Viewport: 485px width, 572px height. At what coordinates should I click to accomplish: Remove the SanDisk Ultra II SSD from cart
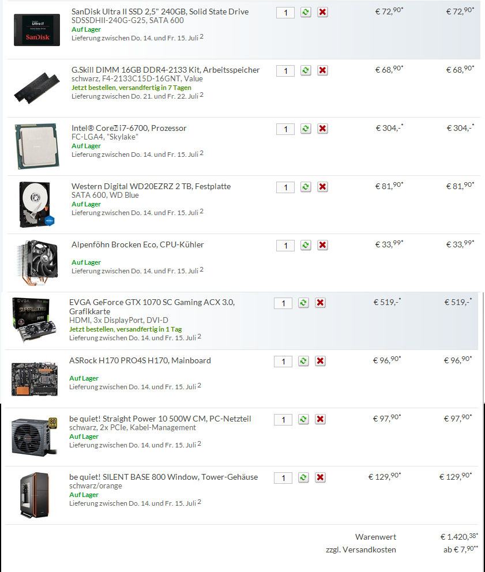tap(322, 12)
